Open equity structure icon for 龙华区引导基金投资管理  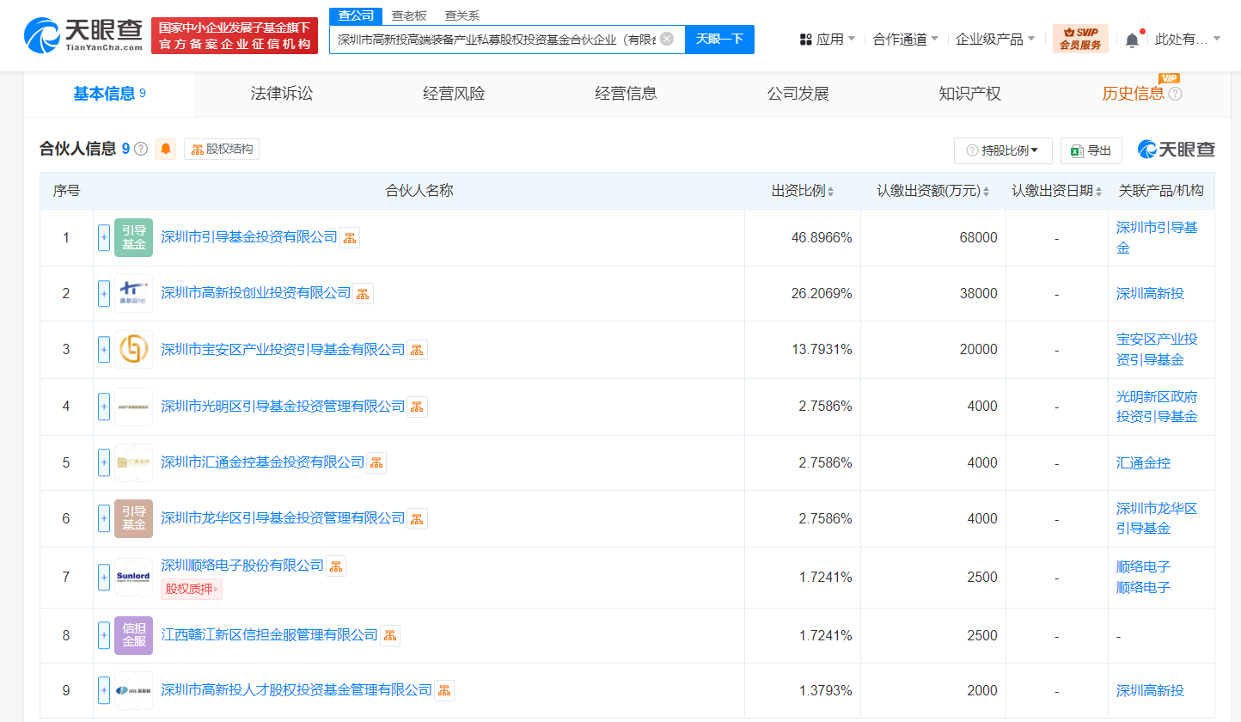(417, 518)
